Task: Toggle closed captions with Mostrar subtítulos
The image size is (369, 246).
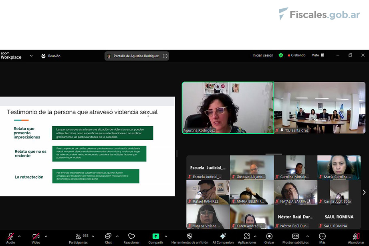Action: click(295, 236)
